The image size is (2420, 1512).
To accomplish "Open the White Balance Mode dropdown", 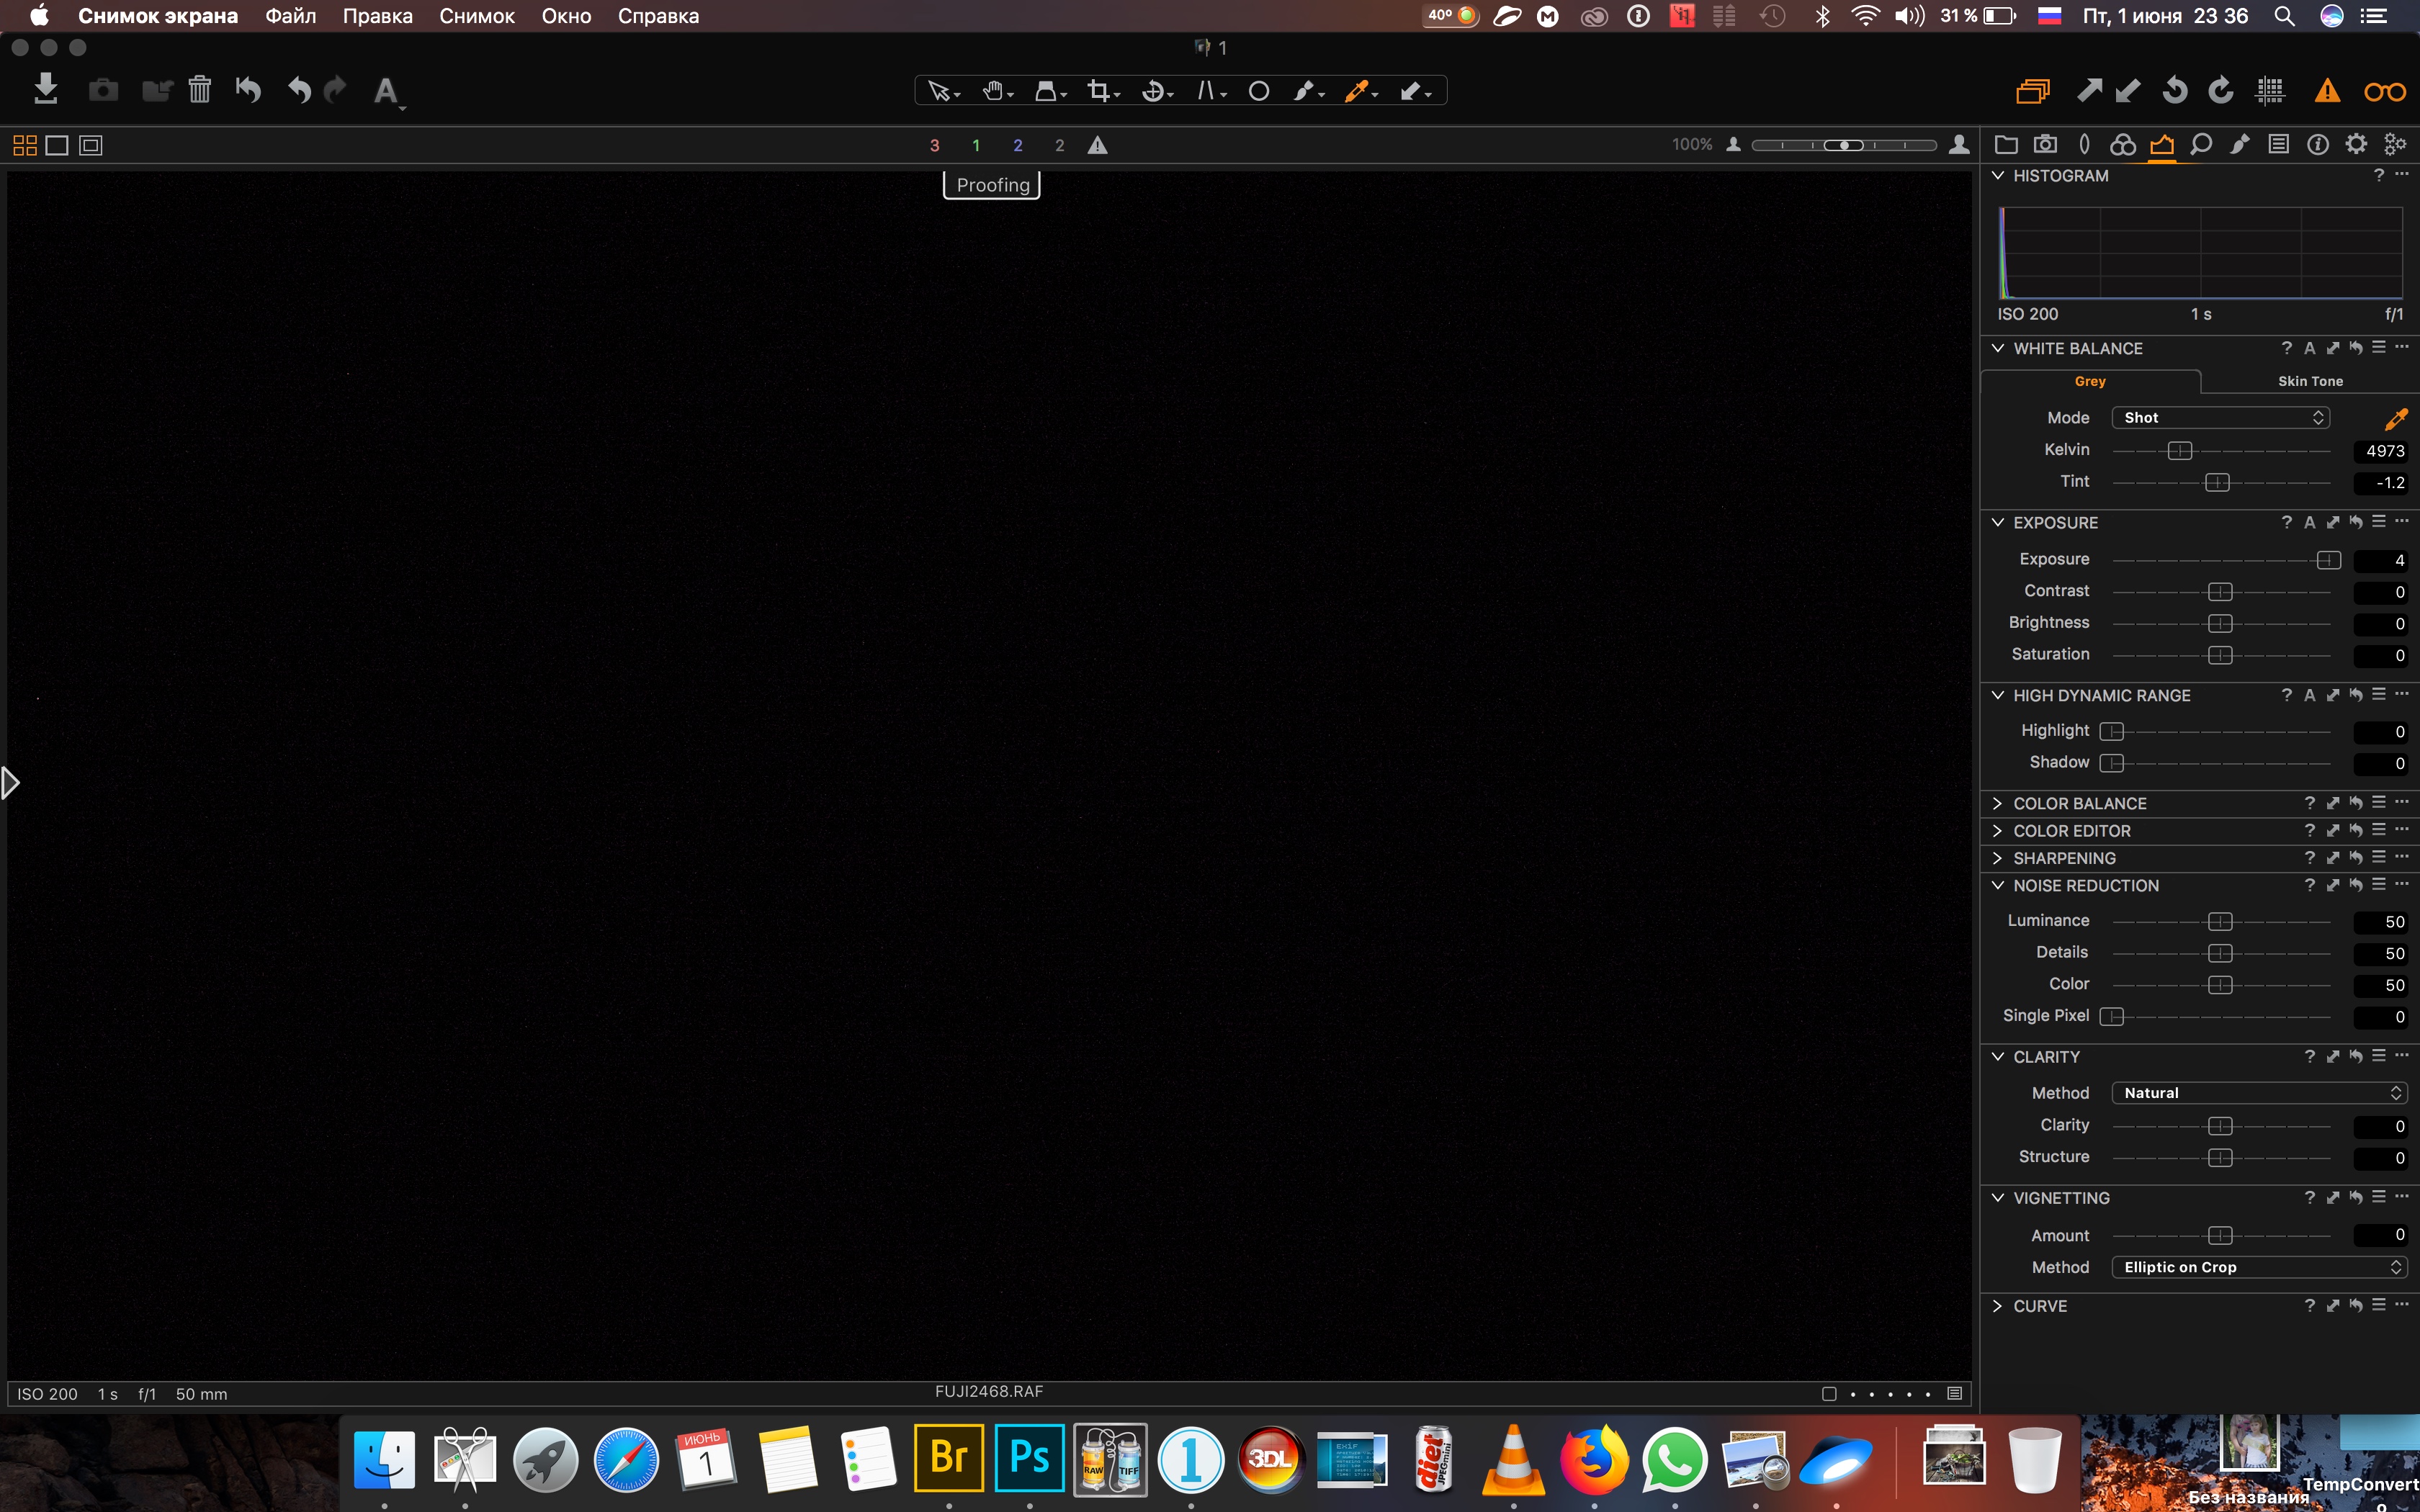I will point(2220,418).
